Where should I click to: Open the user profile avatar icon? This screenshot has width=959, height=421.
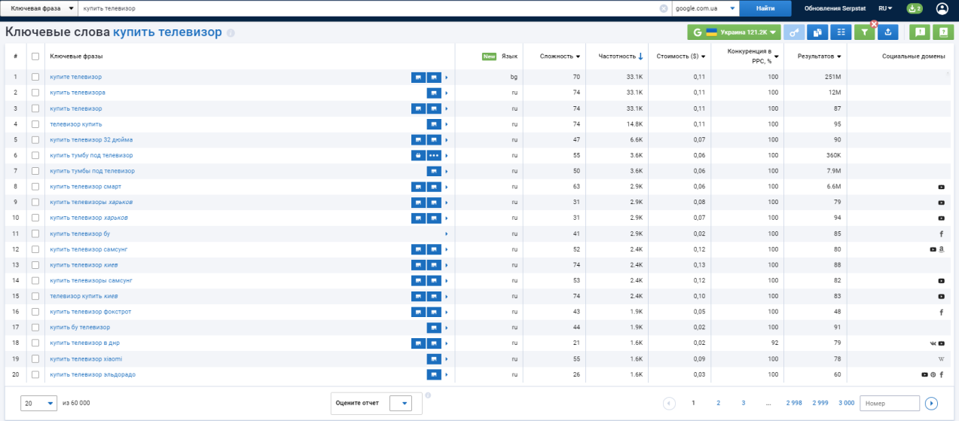coord(942,8)
